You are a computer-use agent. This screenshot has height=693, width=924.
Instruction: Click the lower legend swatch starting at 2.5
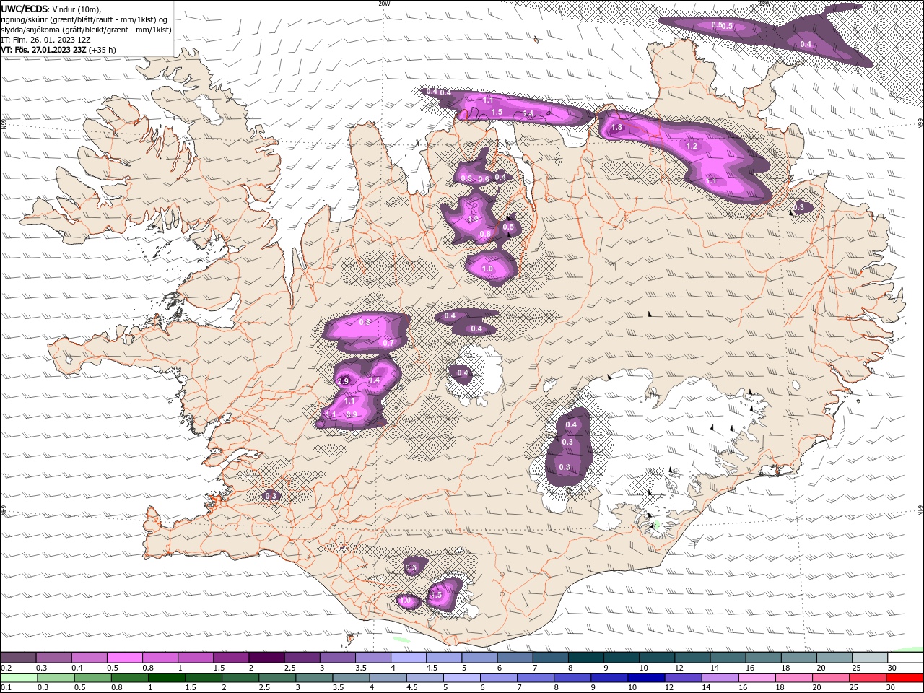[x=277, y=678]
